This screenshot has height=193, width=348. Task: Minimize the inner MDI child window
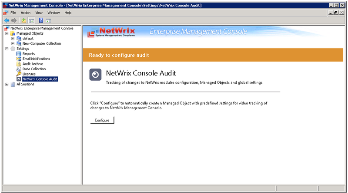[x=331, y=13]
